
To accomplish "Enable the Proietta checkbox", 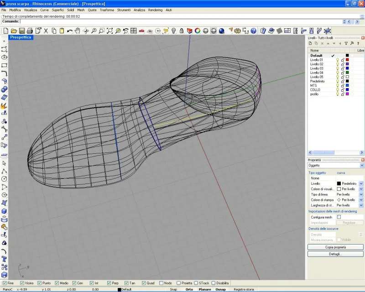I will coord(178,283).
